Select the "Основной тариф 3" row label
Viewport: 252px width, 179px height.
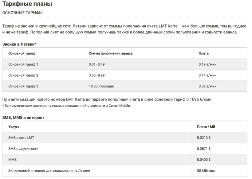click(x=23, y=86)
